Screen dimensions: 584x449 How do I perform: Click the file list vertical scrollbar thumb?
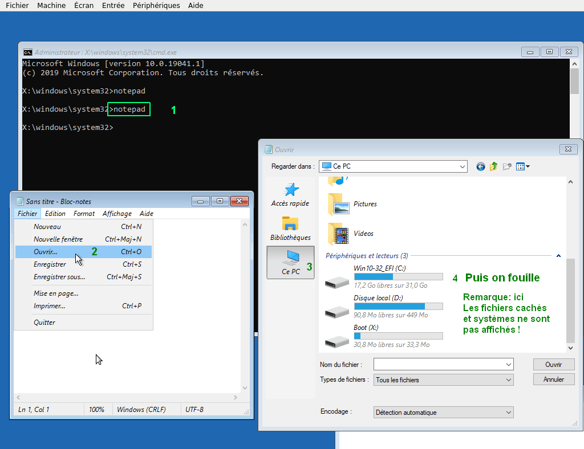coord(570,301)
